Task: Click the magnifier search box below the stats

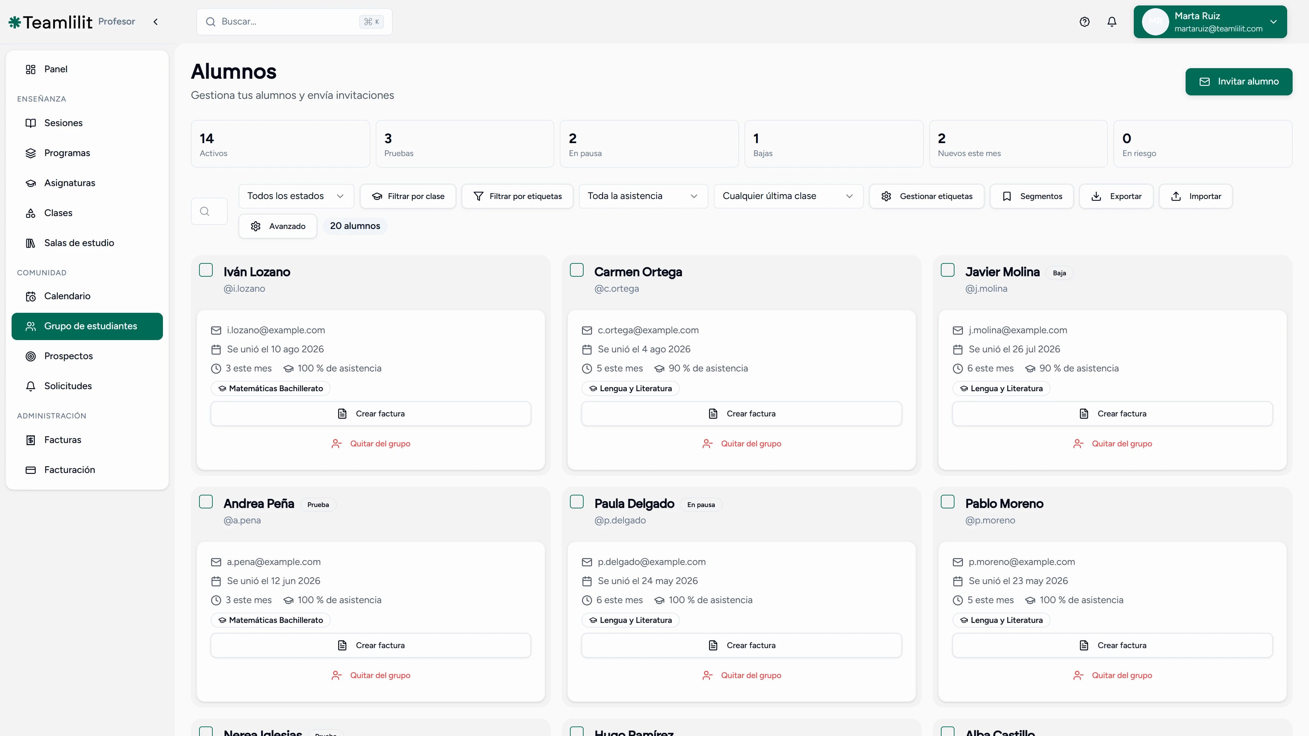Action: (209, 211)
